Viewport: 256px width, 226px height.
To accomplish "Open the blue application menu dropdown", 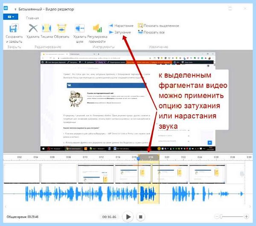I will tap(11, 17).
